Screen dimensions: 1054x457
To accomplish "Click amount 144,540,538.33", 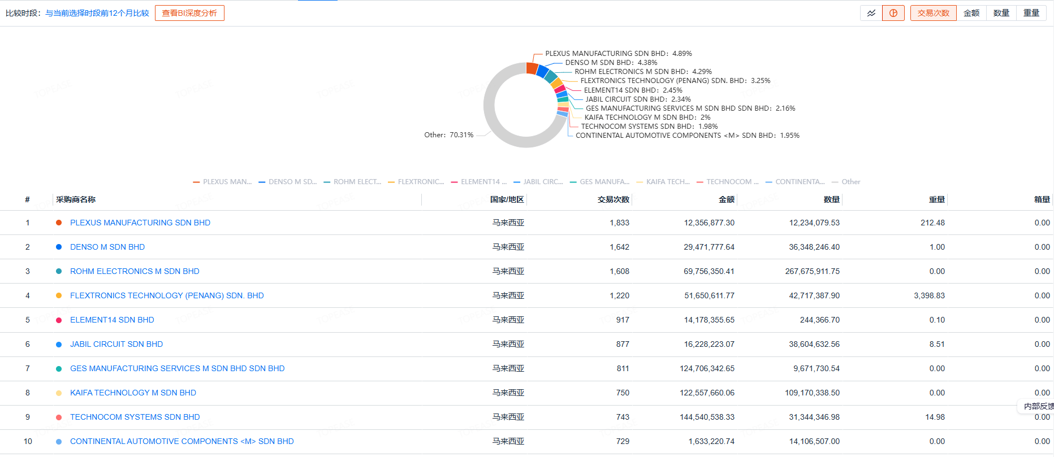I will (707, 417).
